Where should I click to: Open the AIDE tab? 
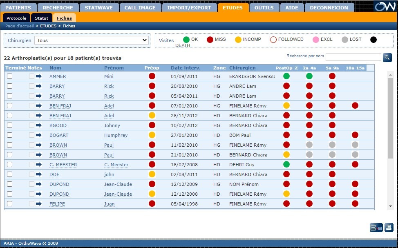coord(292,8)
